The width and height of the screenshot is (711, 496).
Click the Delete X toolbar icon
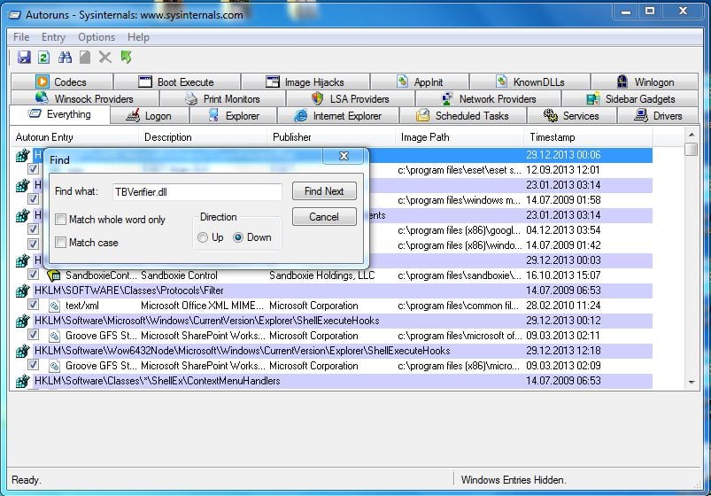click(x=105, y=58)
